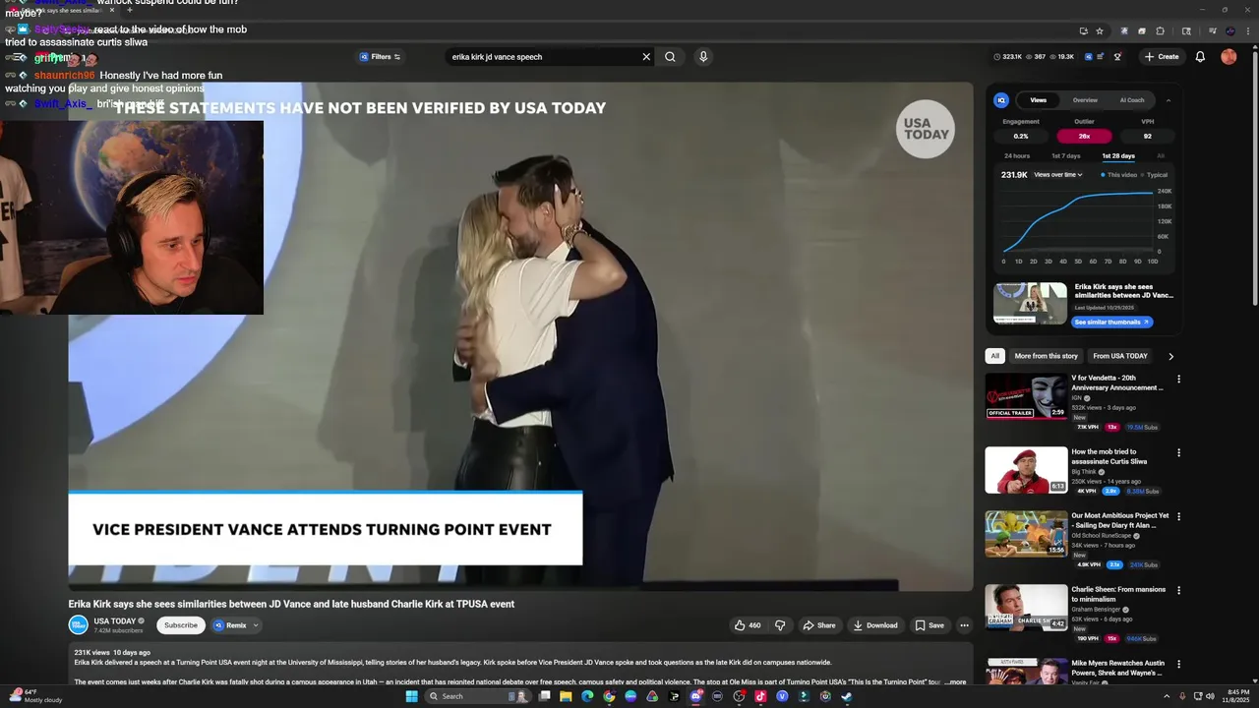1259x708 pixels.
Task: Subscribe to USA TODAY channel
Action: (x=181, y=625)
